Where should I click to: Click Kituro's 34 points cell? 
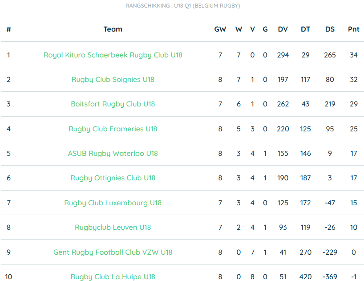pos(354,55)
